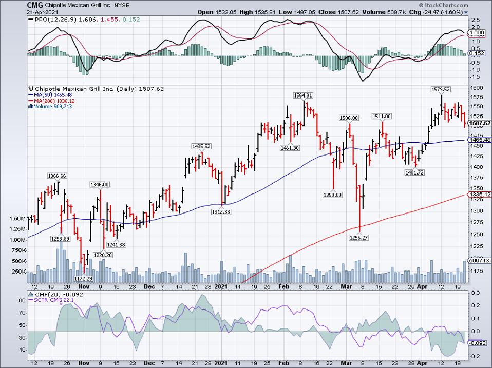
Task: Click the volume bars icon beside Volume 509,713
Action: tap(31, 107)
